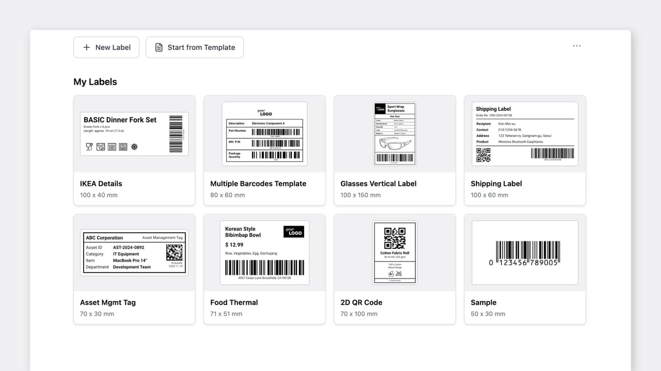661x371 pixels.
Task: Click the document icon in Start from Template
Action: click(x=159, y=47)
